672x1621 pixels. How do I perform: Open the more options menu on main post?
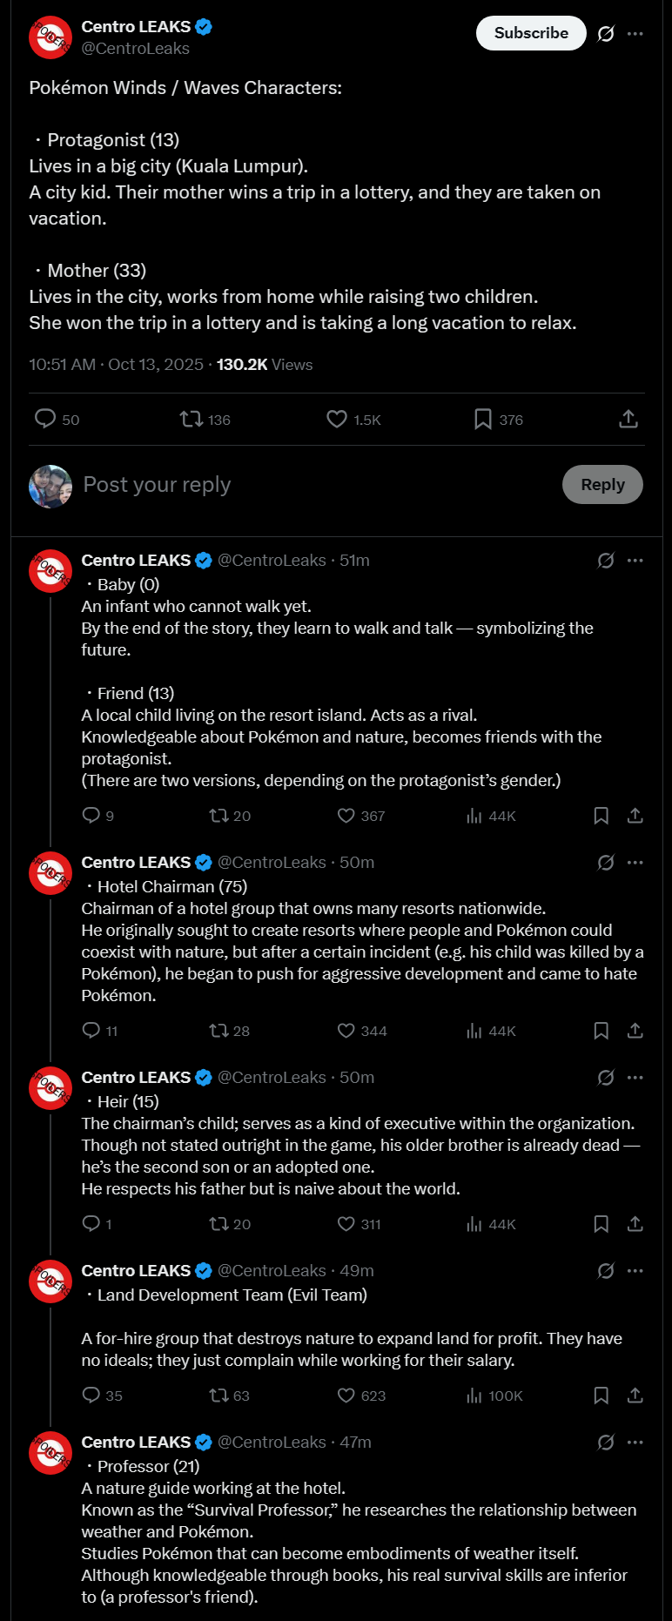pyautogui.click(x=635, y=33)
